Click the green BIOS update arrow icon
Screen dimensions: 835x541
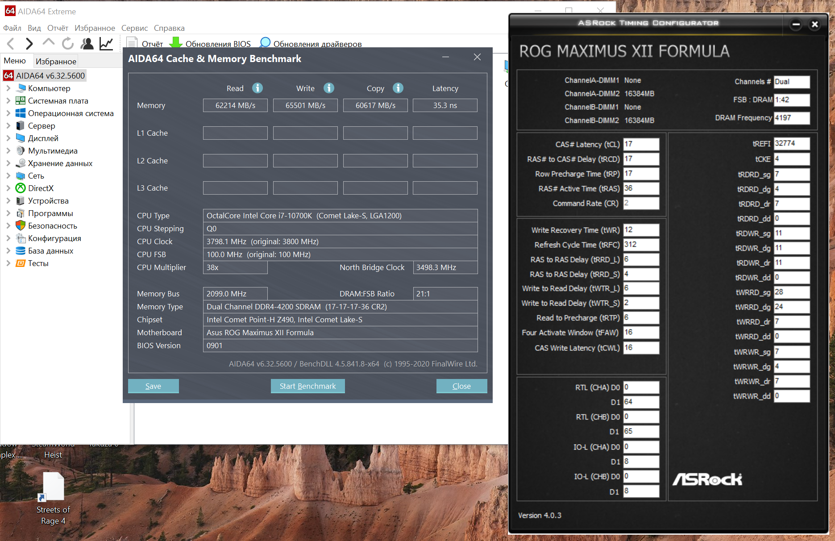(x=176, y=42)
